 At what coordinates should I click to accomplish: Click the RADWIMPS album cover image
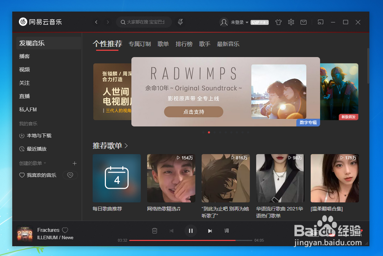point(279,92)
